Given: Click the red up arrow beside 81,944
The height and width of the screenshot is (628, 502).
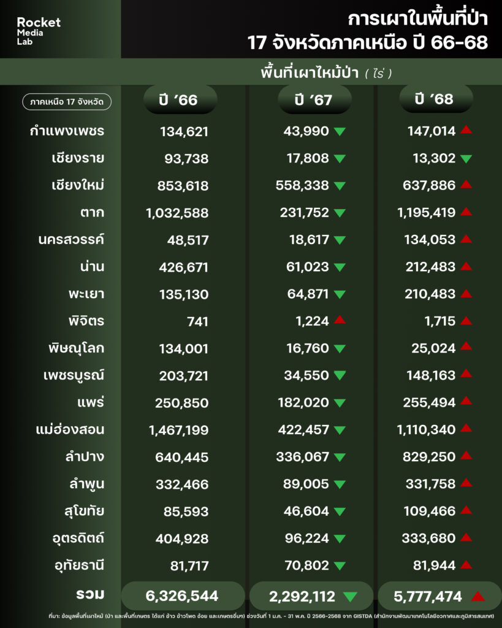Looking at the screenshot, I should (466, 564).
